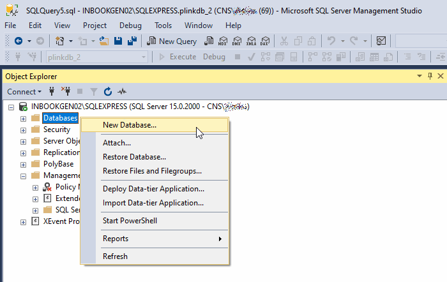The height and width of the screenshot is (282, 447).
Task: Click the Copy toolbar icon
Action: pyautogui.click(x=298, y=41)
